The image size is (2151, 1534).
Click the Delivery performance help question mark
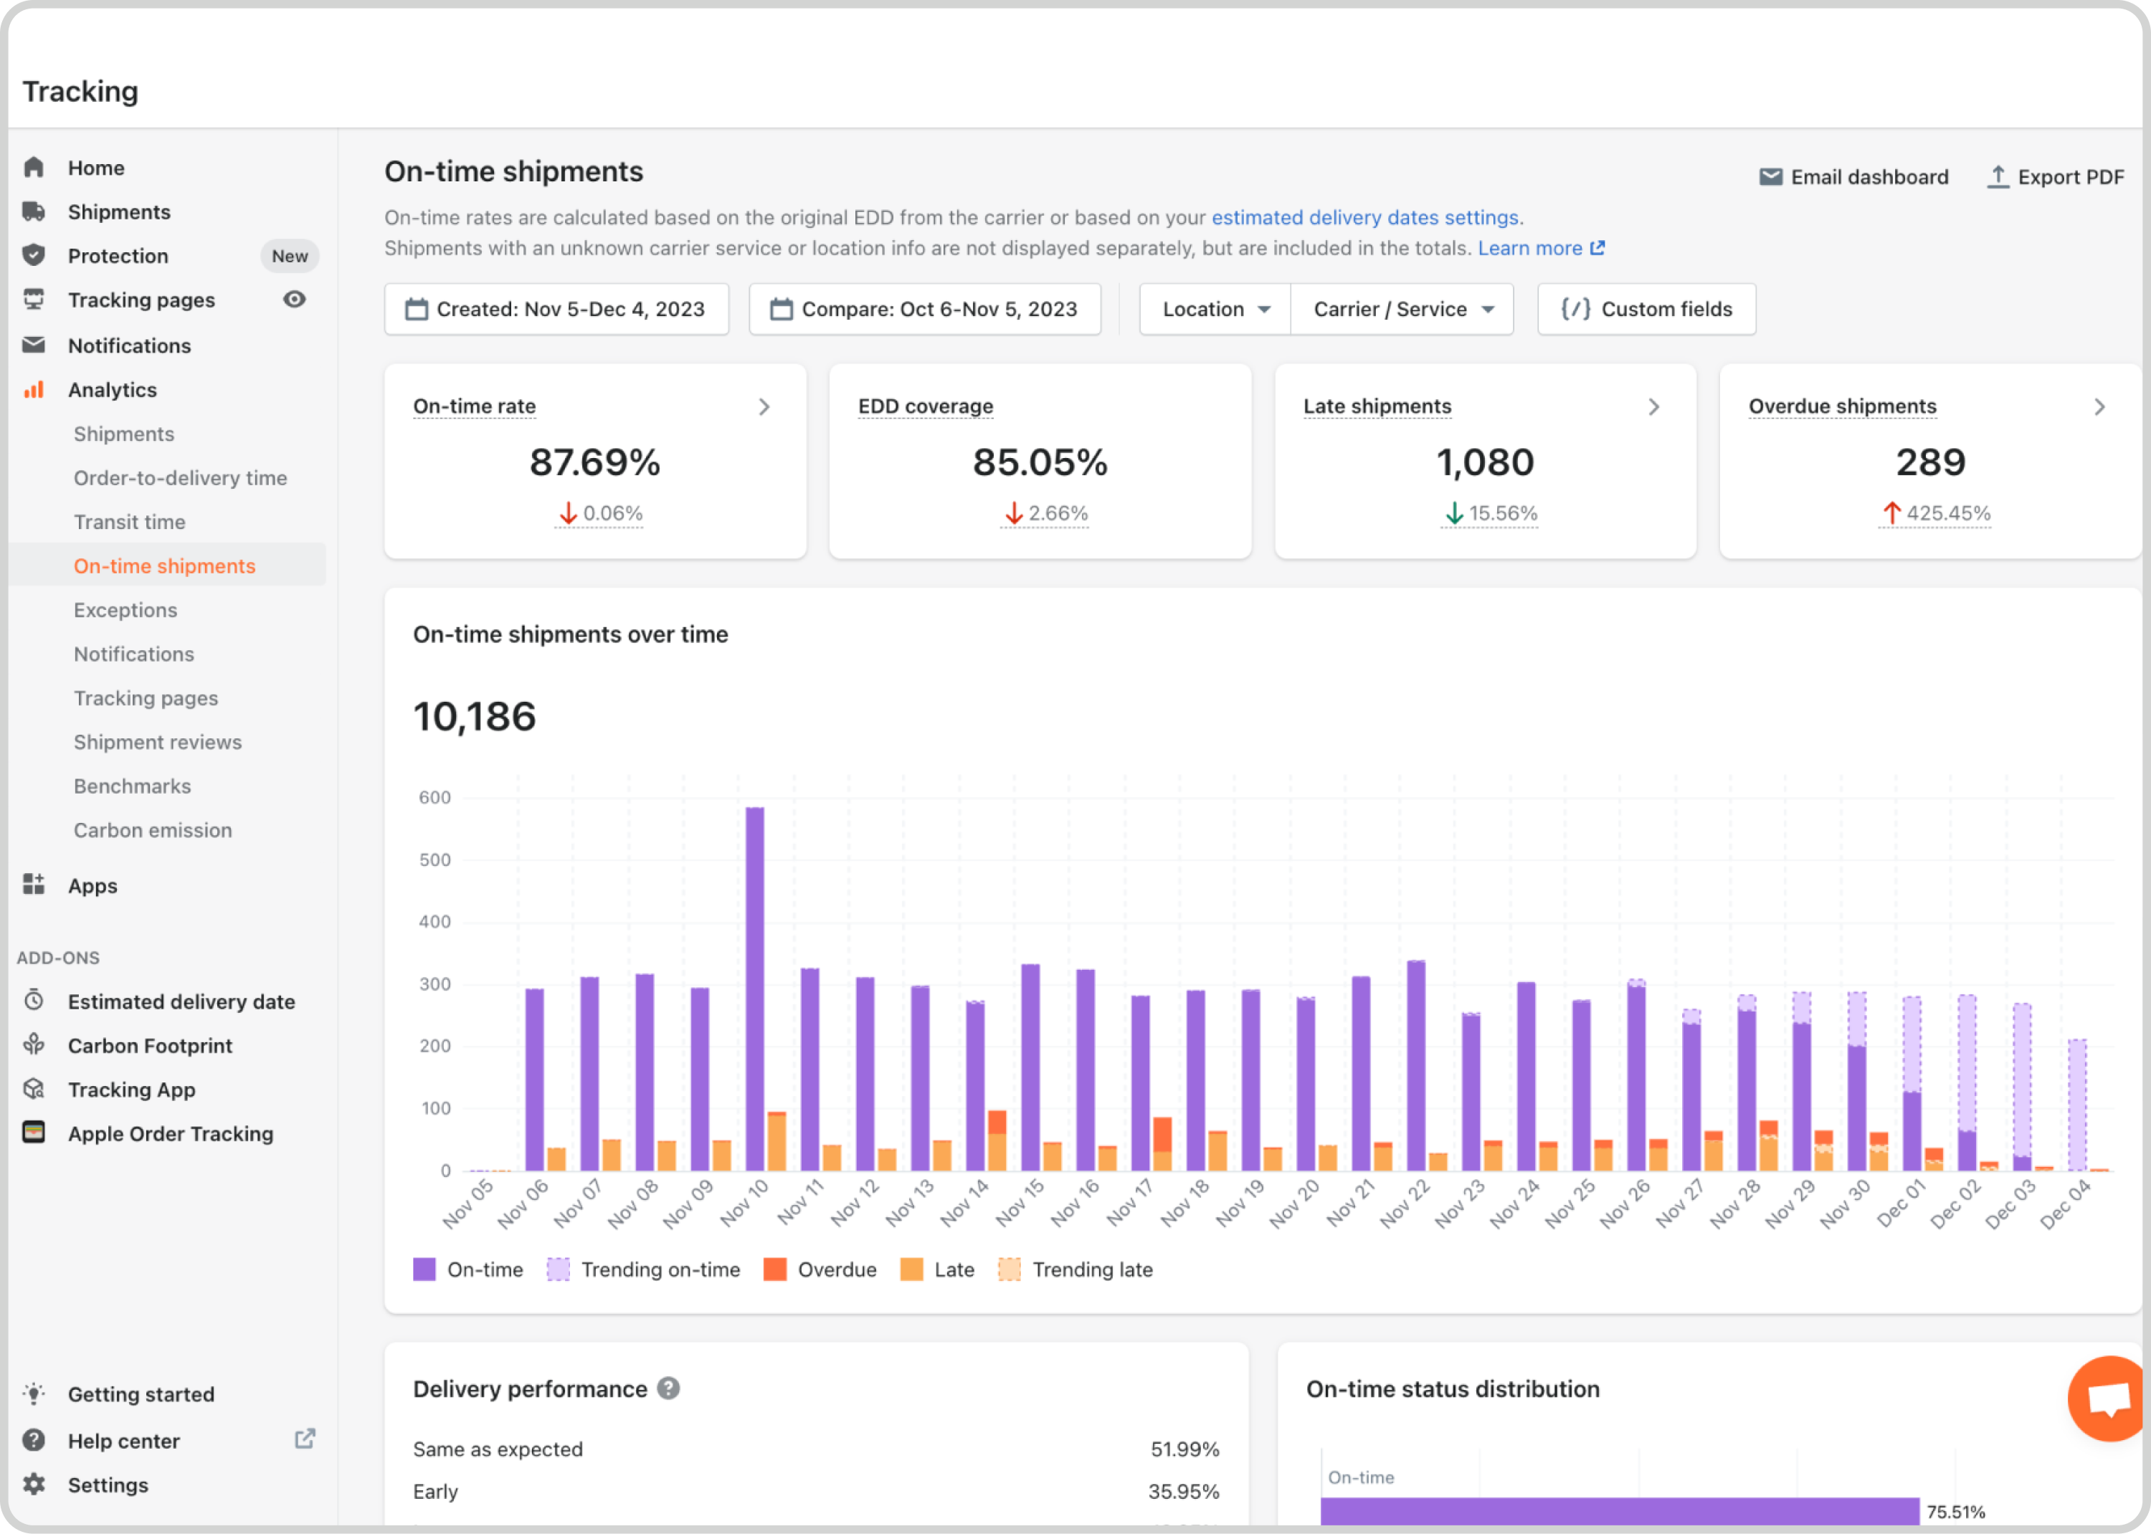[669, 1388]
